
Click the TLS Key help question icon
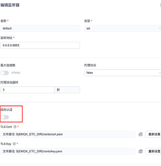[14, 144]
